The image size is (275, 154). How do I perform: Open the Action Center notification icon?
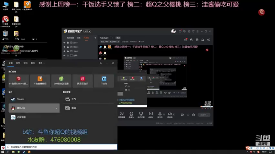[270, 152]
